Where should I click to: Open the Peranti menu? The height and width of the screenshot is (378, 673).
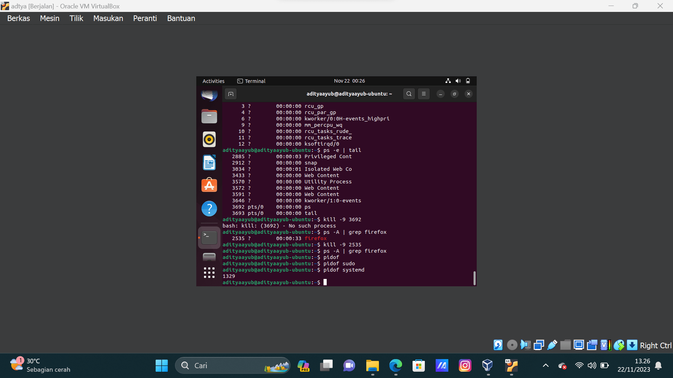pyautogui.click(x=145, y=18)
